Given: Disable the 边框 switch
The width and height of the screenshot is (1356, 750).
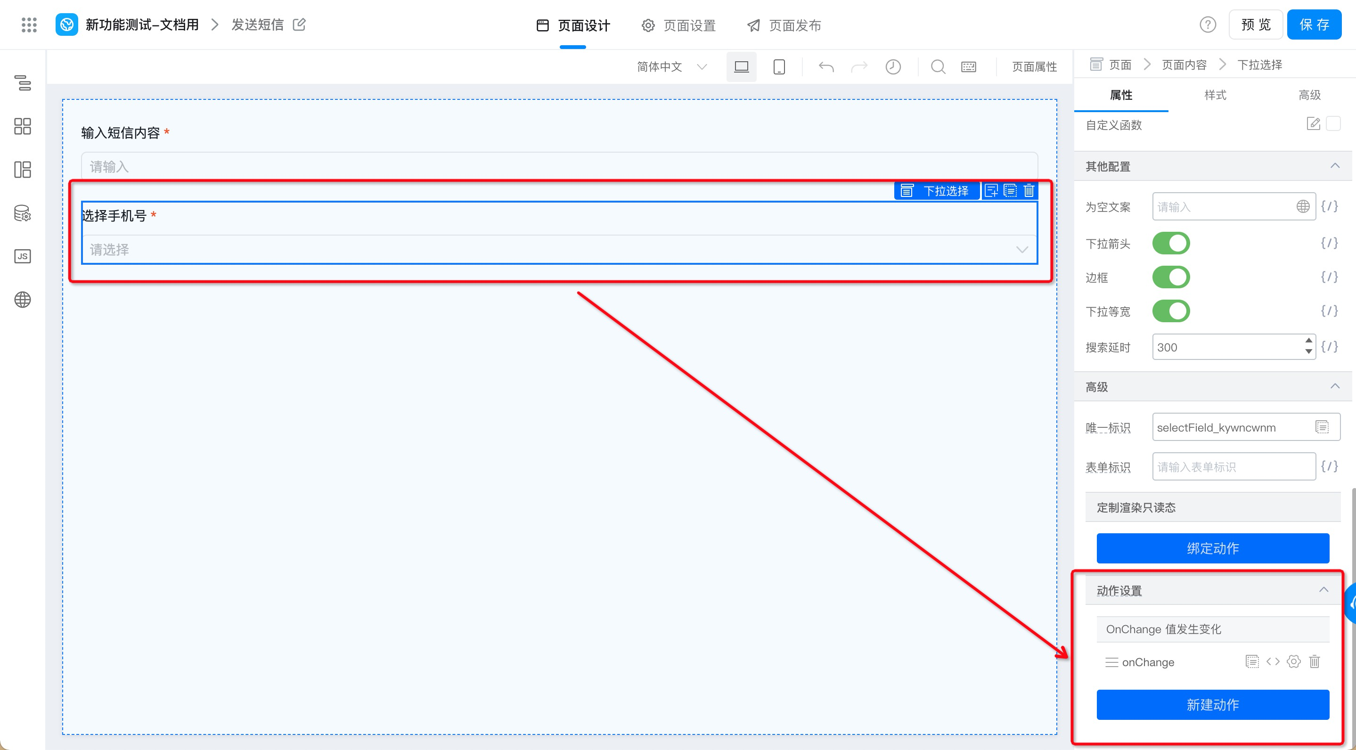Looking at the screenshot, I should [x=1171, y=277].
